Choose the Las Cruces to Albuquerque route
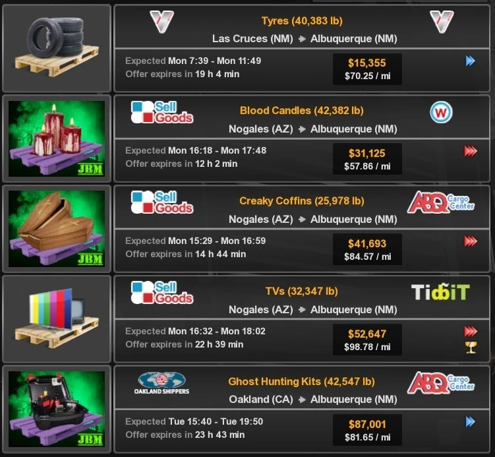This screenshot has height=457, width=495. 305,39
